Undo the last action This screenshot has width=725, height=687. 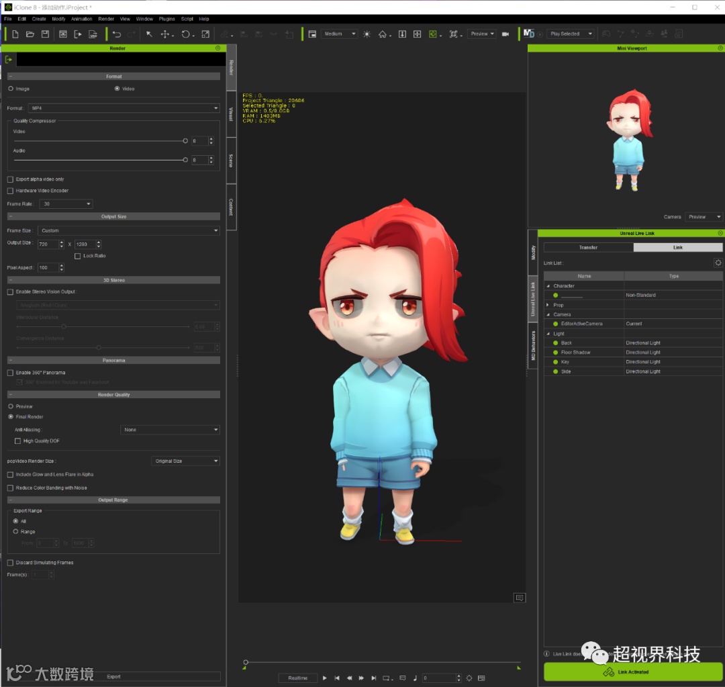pyautogui.click(x=117, y=34)
